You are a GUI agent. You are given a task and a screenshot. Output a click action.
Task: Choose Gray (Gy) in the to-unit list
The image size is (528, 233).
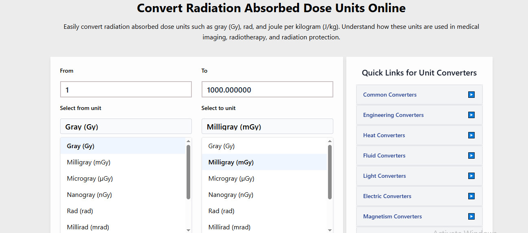click(x=222, y=146)
